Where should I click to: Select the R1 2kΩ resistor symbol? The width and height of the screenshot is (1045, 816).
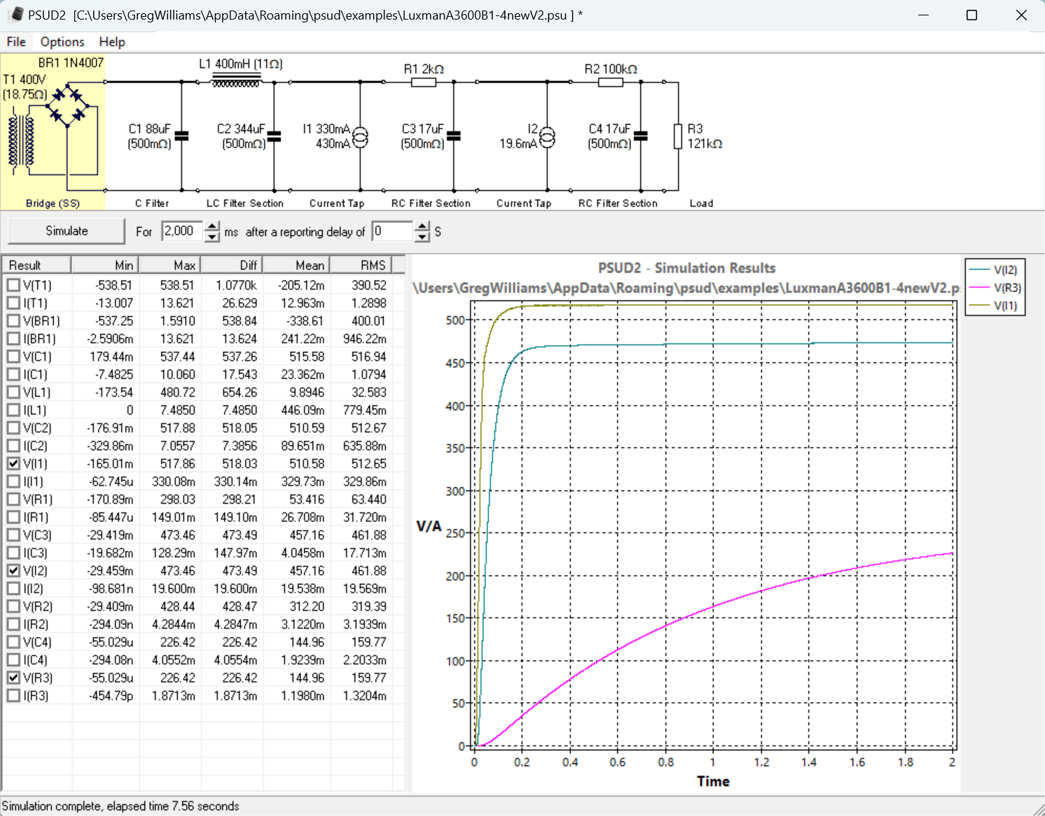tap(423, 83)
